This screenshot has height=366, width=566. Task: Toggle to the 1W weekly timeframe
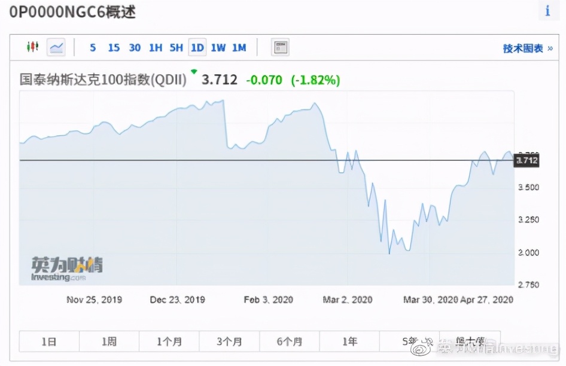point(218,47)
